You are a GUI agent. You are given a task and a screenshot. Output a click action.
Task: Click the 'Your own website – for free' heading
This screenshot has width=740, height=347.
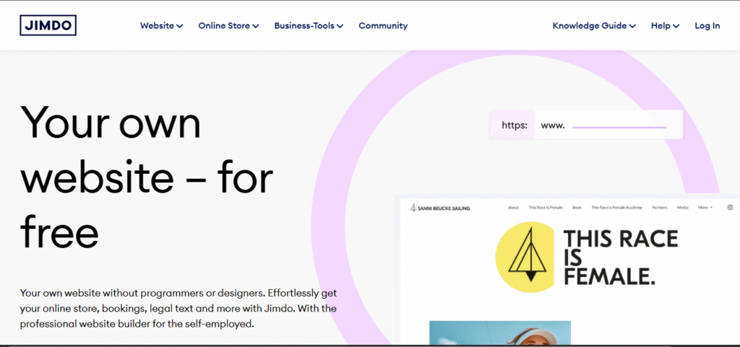(147, 177)
